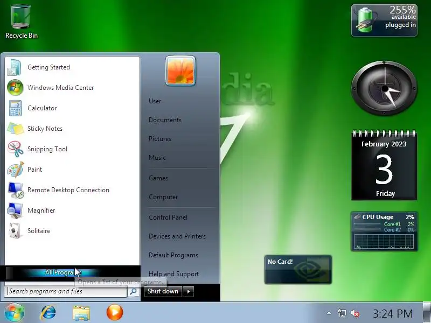This screenshot has height=323, width=431.
Task: Click the Shut down button
Action: click(x=163, y=291)
